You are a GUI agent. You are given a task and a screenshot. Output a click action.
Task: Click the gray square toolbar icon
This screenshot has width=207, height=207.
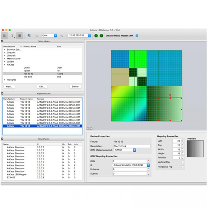pyautogui.click(x=20, y=36)
